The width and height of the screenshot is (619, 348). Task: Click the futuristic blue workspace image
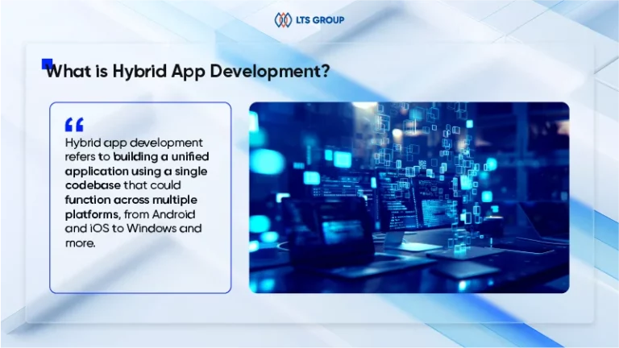[x=409, y=197]
